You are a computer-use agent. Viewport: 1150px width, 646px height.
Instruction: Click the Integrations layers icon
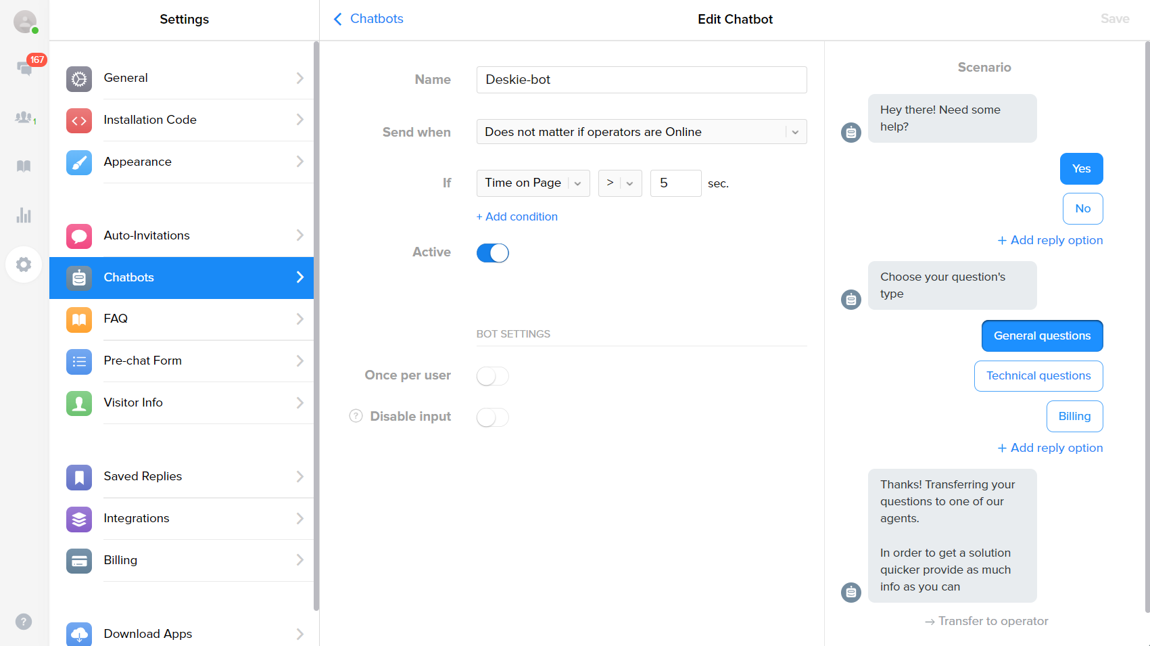(79, 520)
